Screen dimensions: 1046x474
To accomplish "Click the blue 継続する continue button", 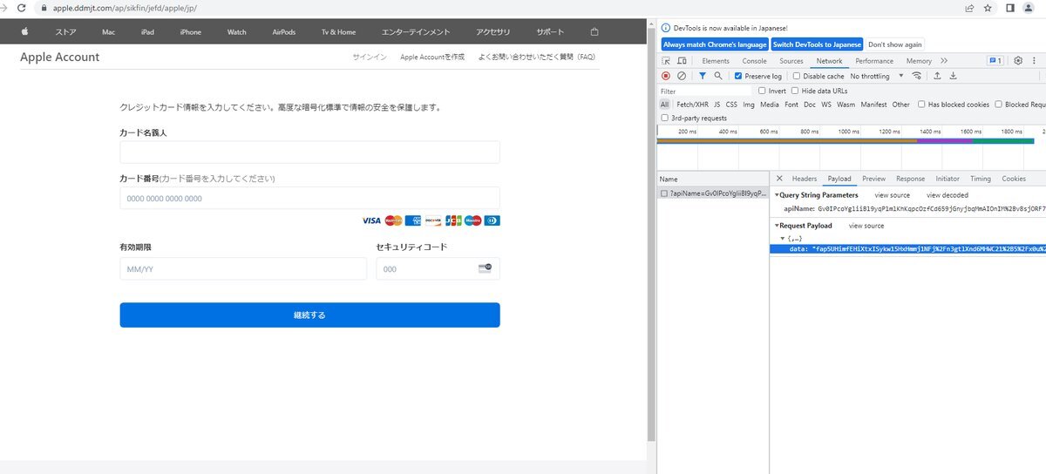I will 309,315.
